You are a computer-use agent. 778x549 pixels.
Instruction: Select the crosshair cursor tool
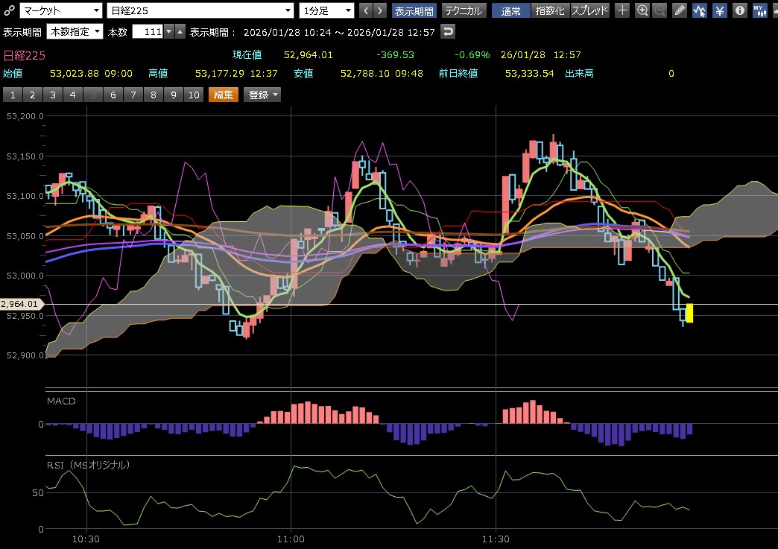click(x=622, y=10)
